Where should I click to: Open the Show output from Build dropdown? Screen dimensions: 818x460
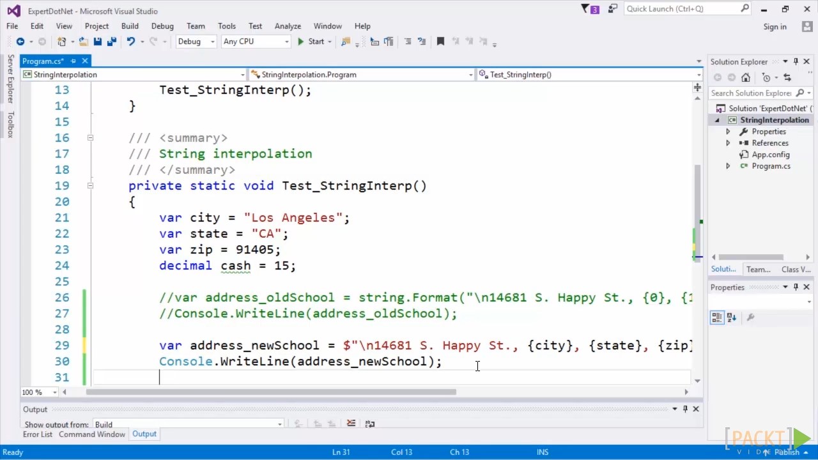click(x=188, y=424)
